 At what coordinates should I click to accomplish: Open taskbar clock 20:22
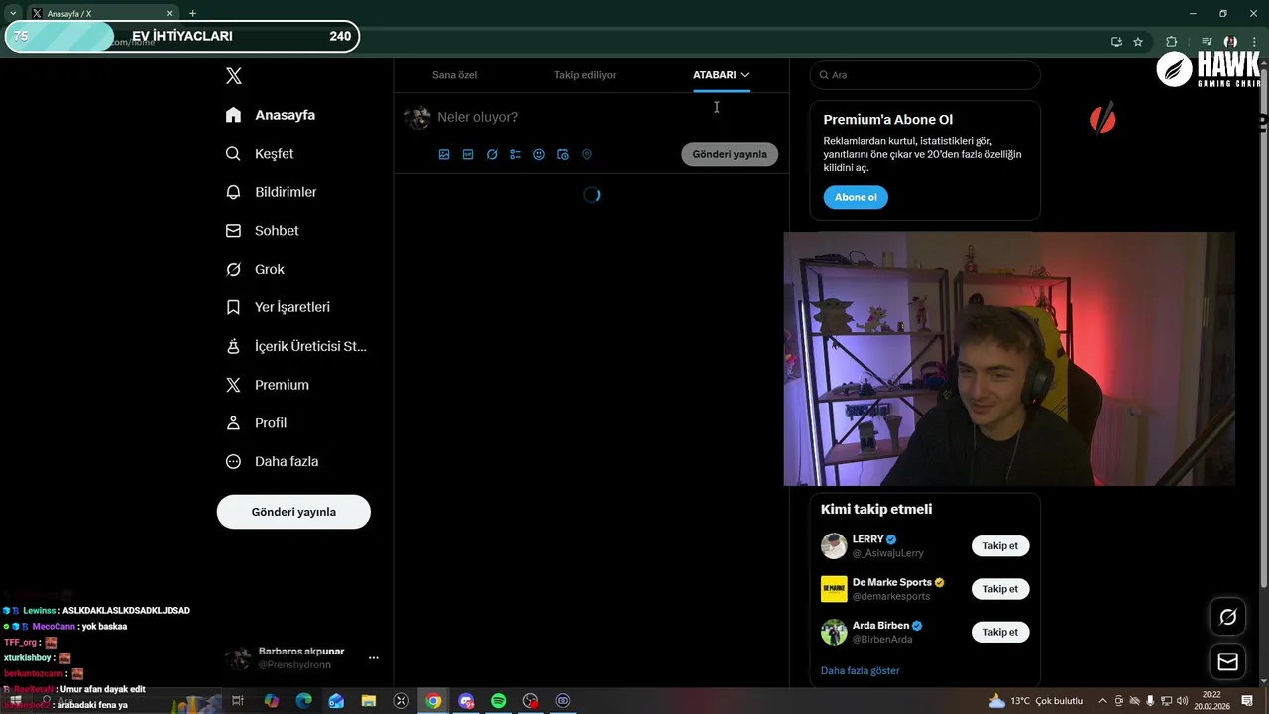click(x=1211, y=701)
